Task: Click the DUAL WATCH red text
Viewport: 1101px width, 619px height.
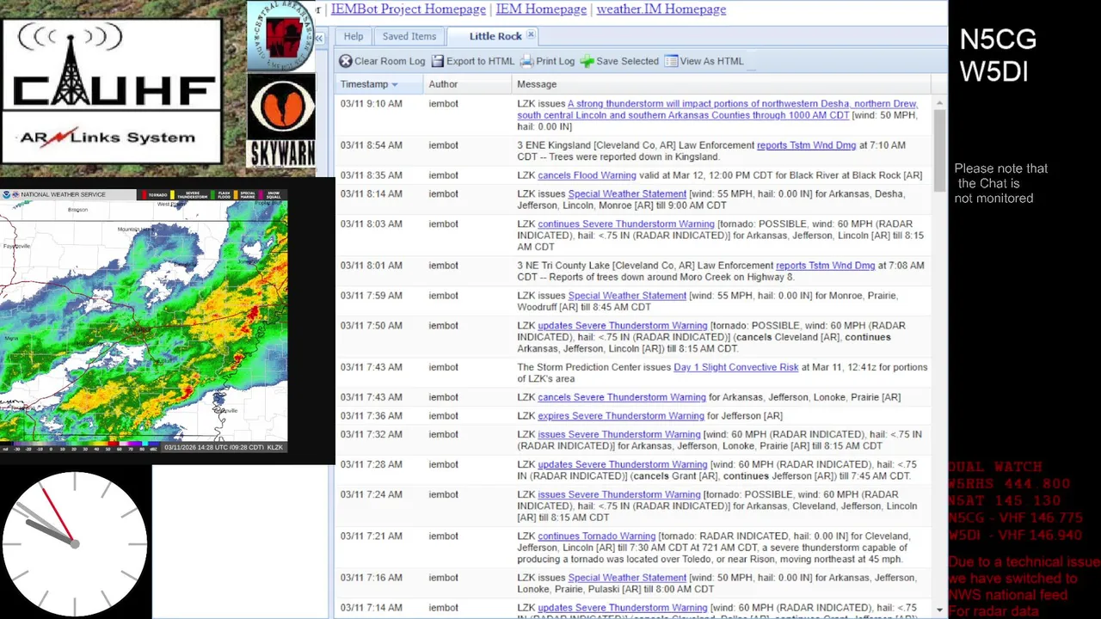Action: pyautogui.click(x=995, y=467)
